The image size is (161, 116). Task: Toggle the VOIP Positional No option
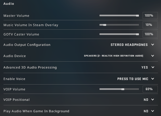click(146, 100)
